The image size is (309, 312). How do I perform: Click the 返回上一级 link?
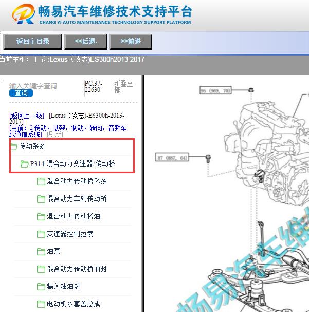(27, 116)
